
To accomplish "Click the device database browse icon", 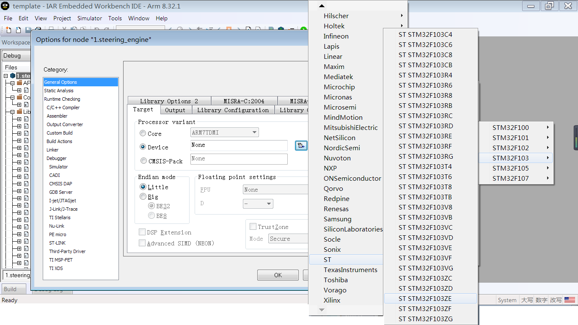I will pyautogui.click(x=301, y=145).
